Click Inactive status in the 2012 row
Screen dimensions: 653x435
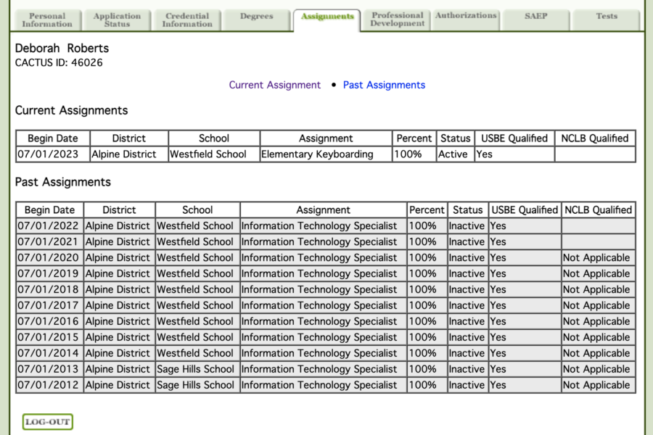pyautogui.click(x=468, y=385)
